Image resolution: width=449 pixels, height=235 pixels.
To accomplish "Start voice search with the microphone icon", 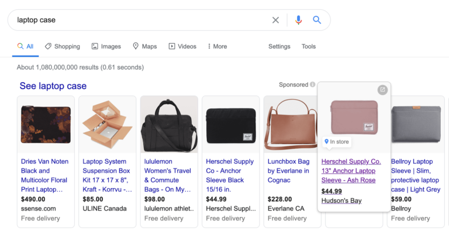I will coord(298,20).
